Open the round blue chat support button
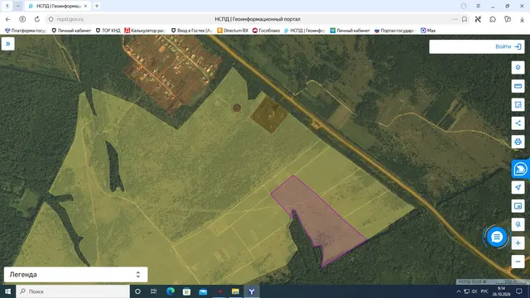Screen dimensions: 530x298 click(x=497, y=238)
